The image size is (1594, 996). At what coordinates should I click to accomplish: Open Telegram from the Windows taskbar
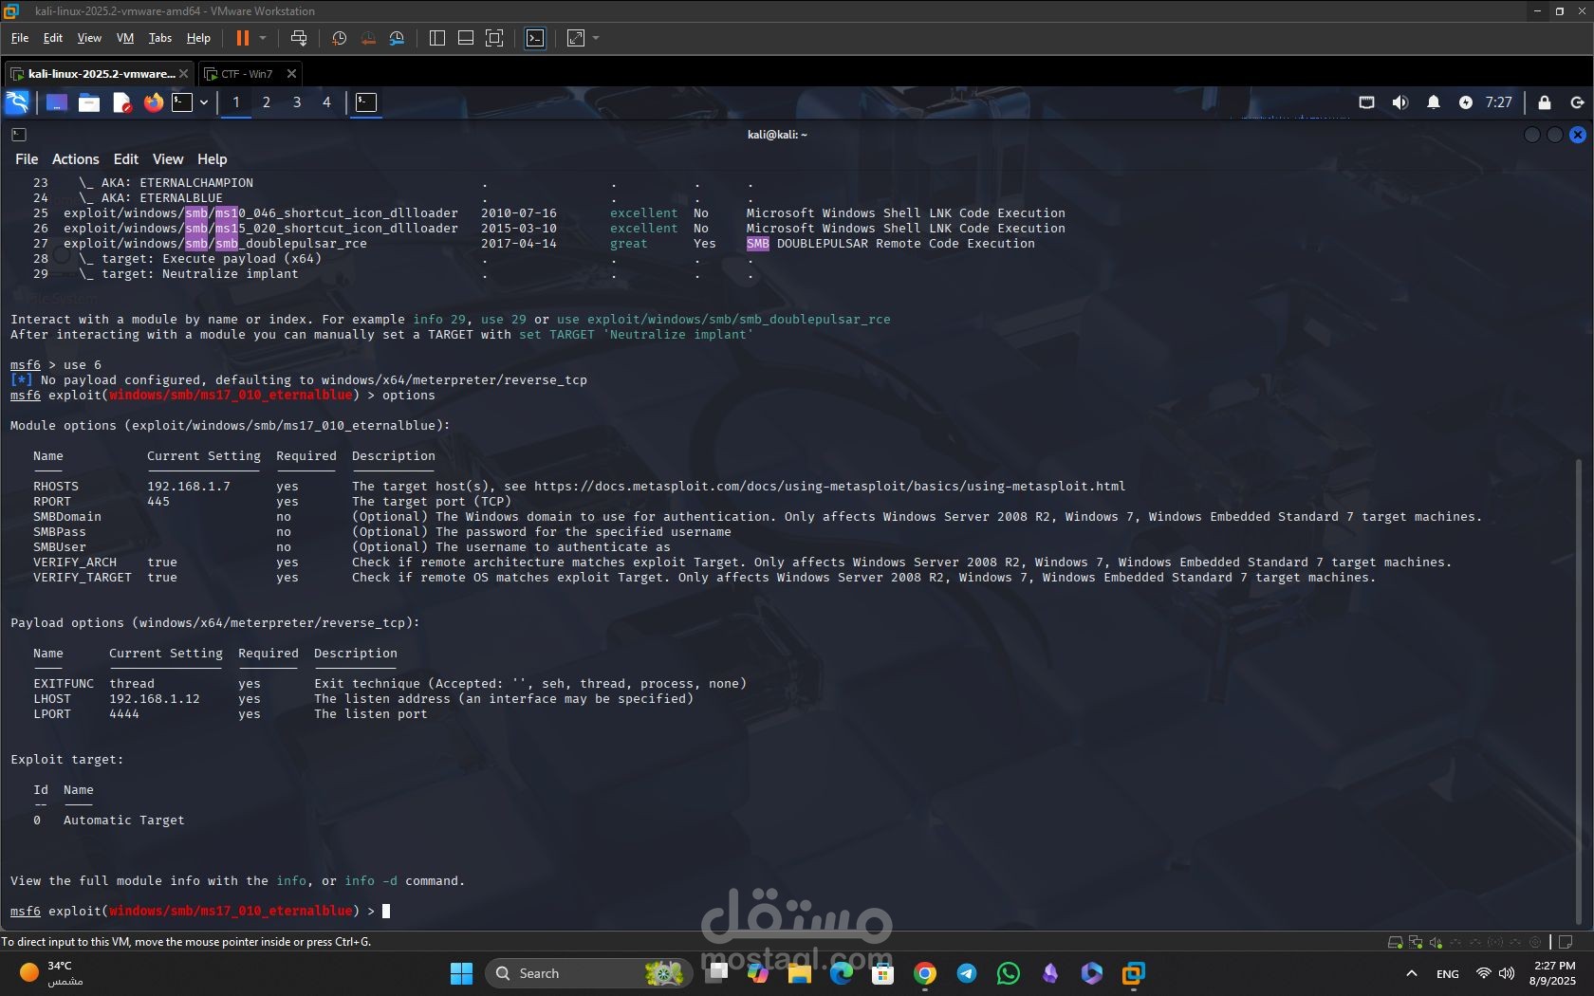[967, 973]
